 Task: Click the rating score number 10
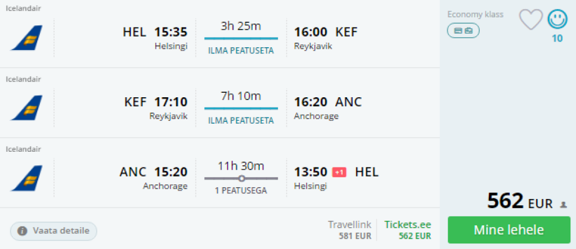coord(557,38)
